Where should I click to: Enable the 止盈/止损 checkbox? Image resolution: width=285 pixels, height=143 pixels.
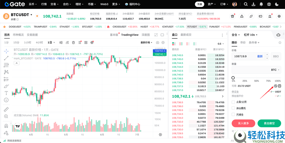(234, 102)
